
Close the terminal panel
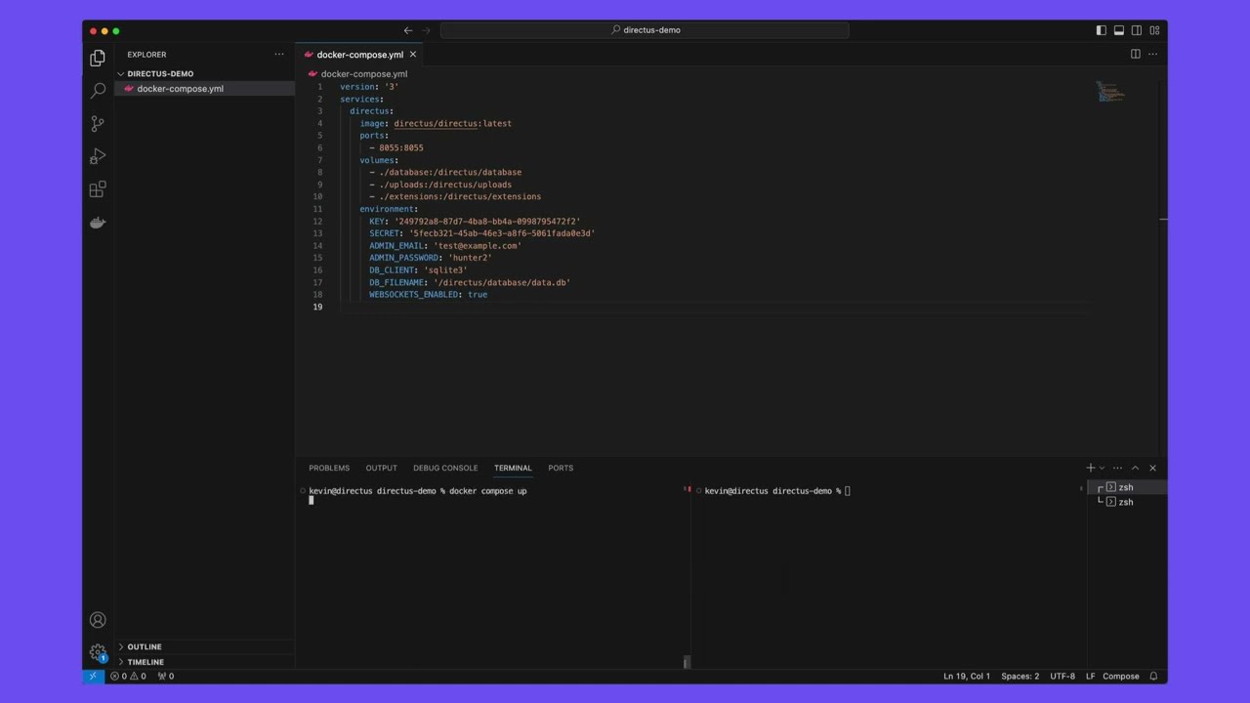point(1152,468)
